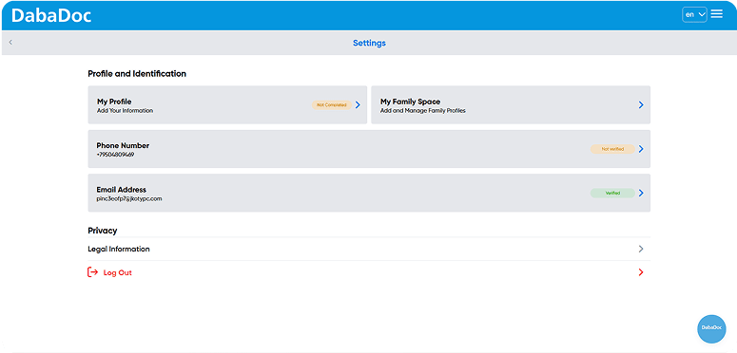The width and height of the screenshot is (737, 353).
Task: Open the DabaDoc floating chat bubble
Action: pyautogui.click(x=711, y=329)
